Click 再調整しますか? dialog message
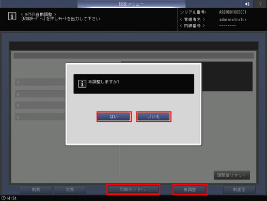Viewport: 267px width, 201px height. pyautogui.click(x=104, y=82)
